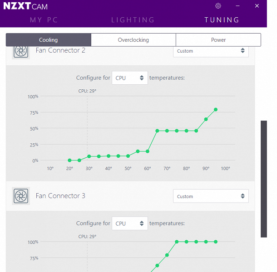Click the vertical scrollbar thumb
277x272 pixels.
click(264, 179)
